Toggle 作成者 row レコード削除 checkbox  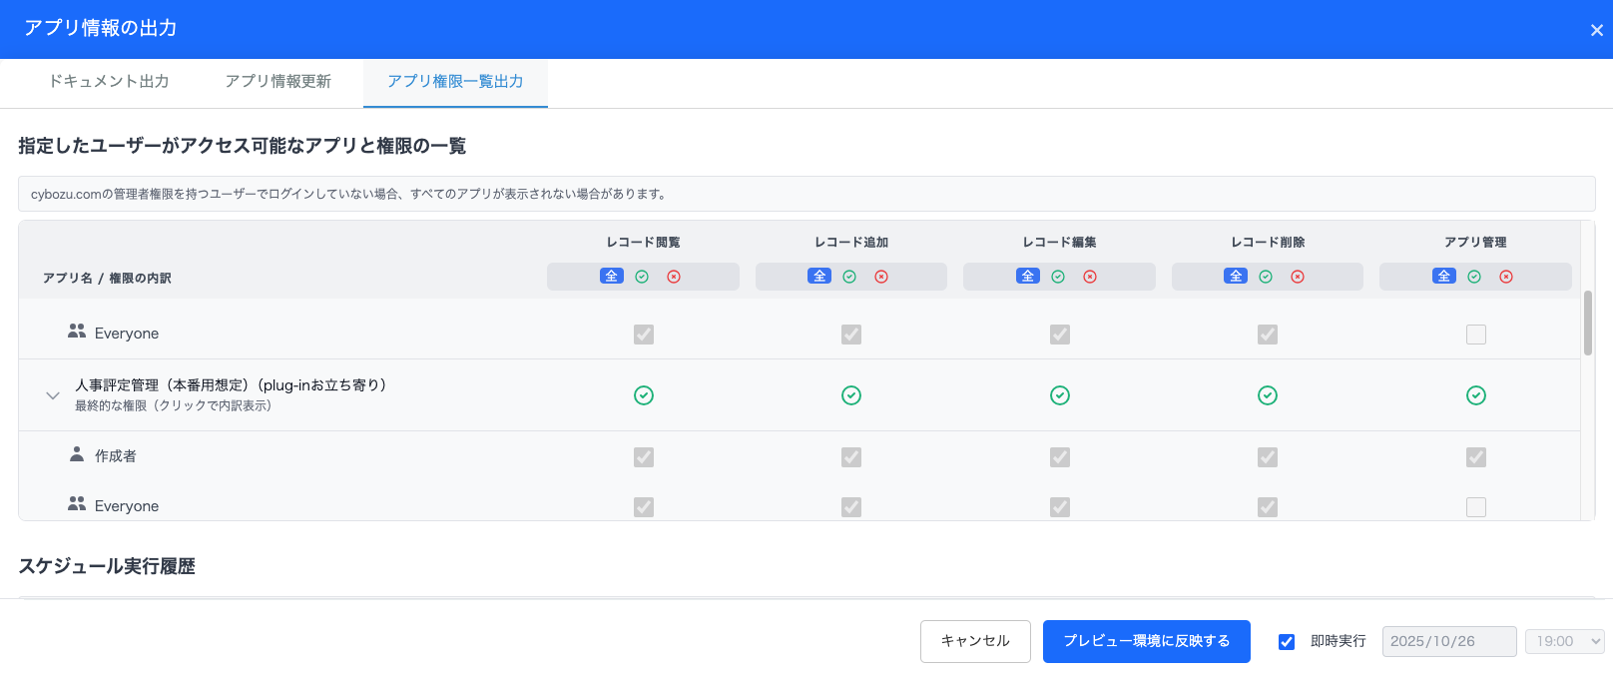pos(1268,457)
